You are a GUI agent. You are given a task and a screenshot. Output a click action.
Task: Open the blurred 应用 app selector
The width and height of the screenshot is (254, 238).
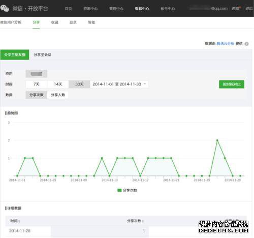[37, 74]
